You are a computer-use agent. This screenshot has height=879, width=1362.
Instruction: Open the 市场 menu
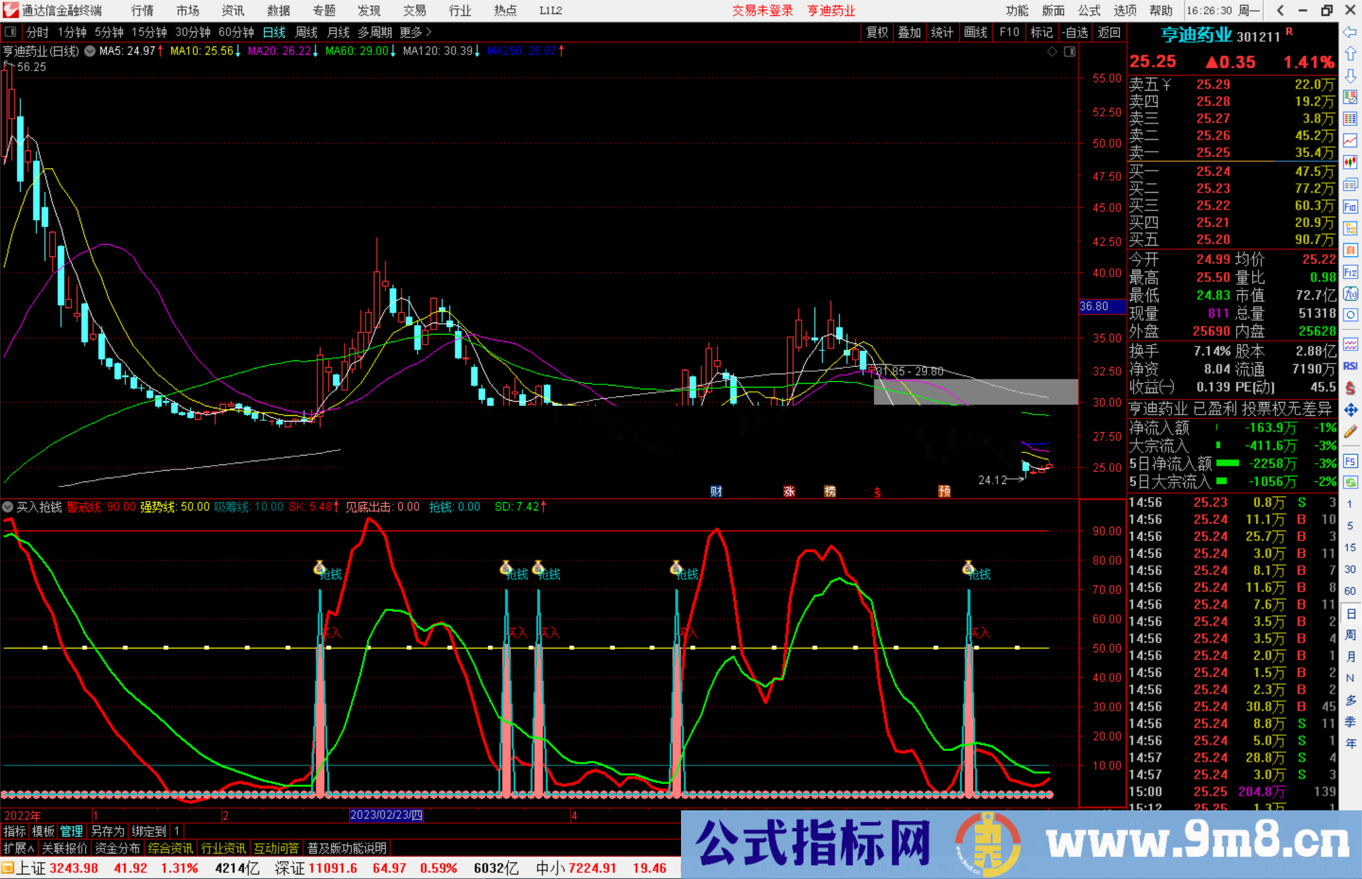[x=187, y=10]
